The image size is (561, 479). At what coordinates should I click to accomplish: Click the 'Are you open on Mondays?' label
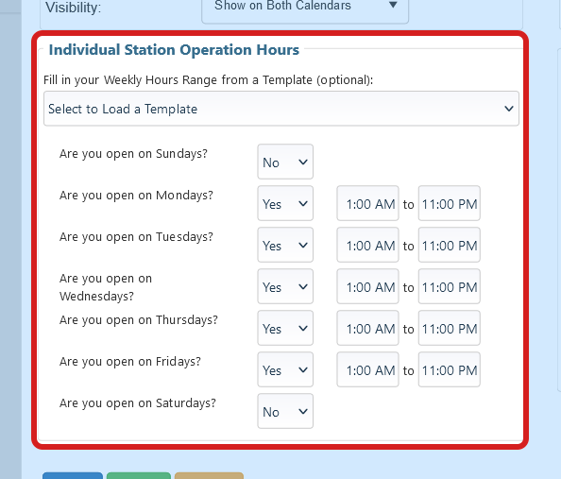[136, 196]
